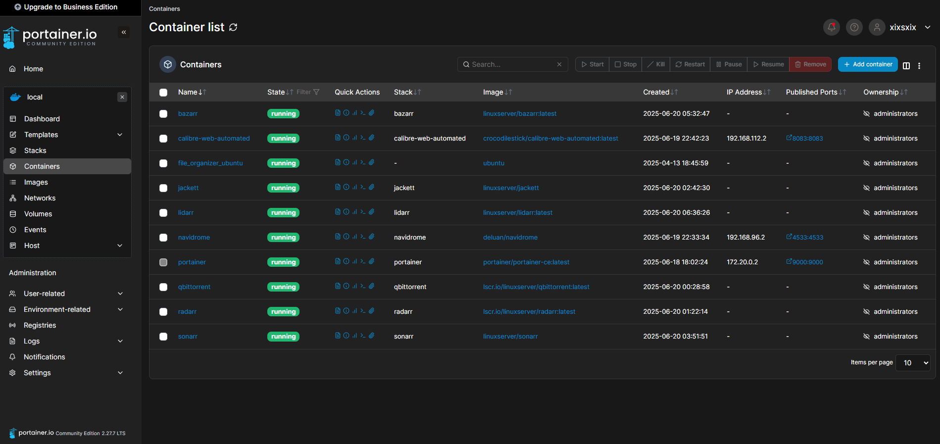Image resolution: width=940 pixels, height=444 pixels.
Task: Check the sonarr container checkbox
Action: point(163,337)
